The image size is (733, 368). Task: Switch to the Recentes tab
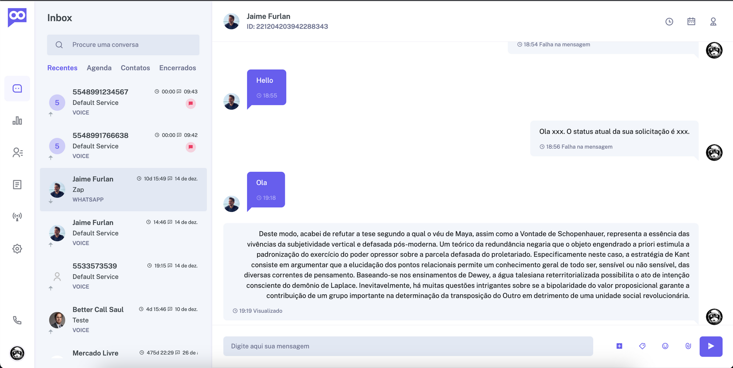pyautogui.click(x=62, y=68)
